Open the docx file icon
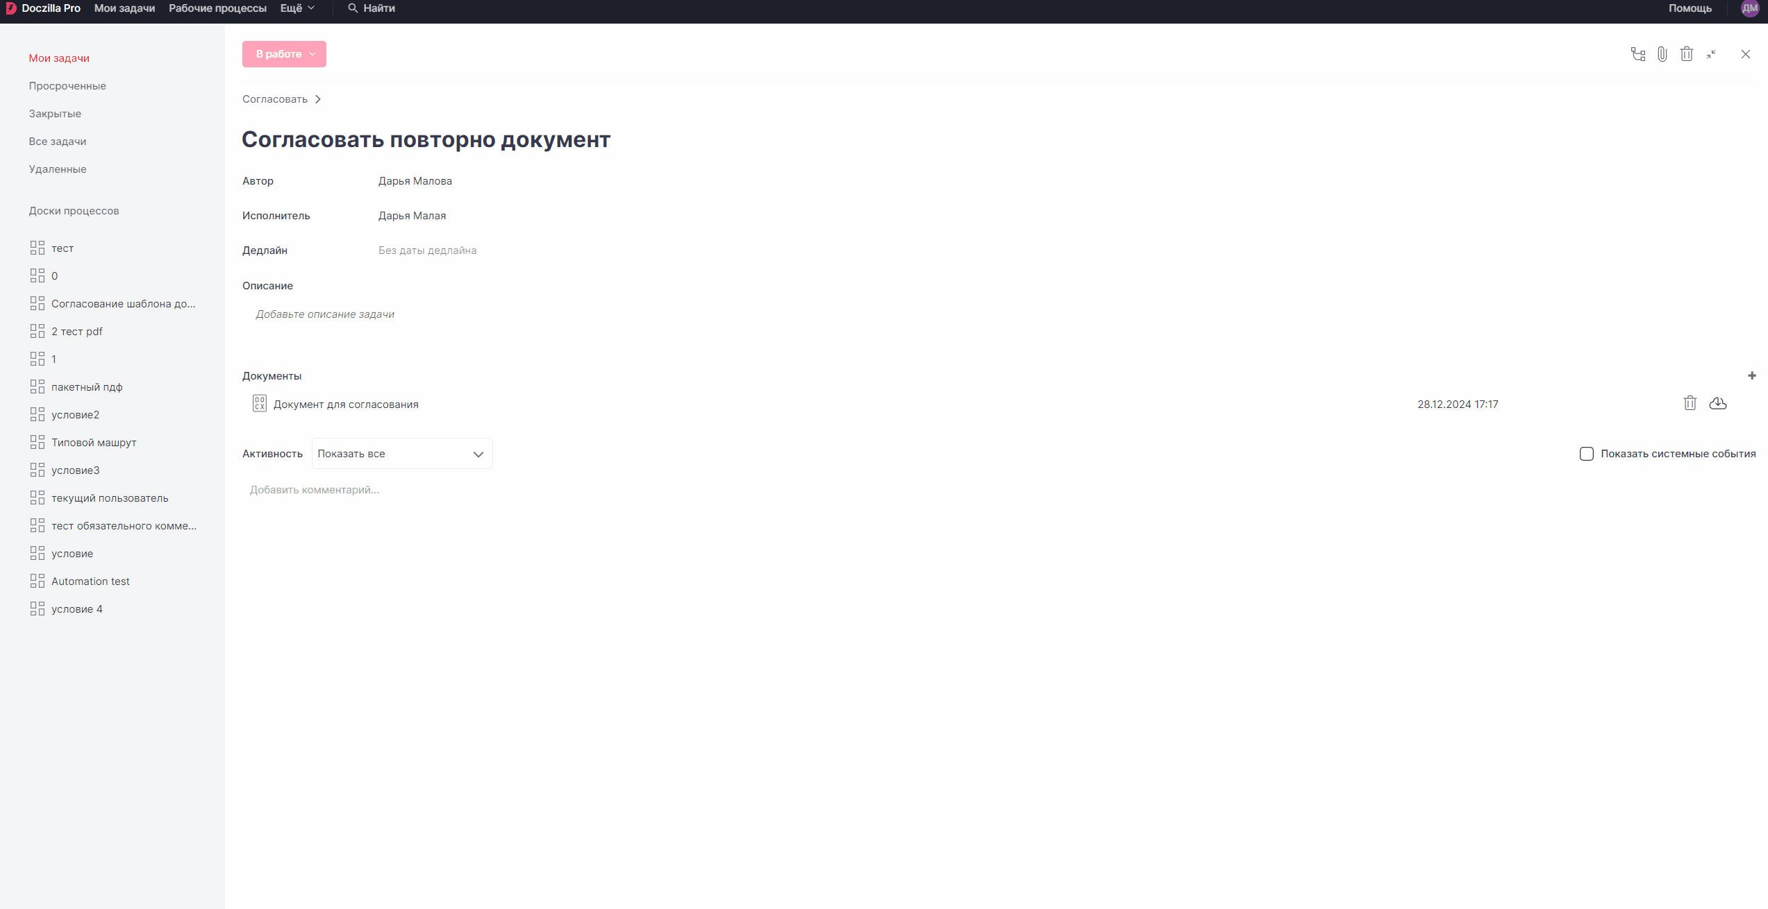 pyautogui.click(x=260, y=404)
